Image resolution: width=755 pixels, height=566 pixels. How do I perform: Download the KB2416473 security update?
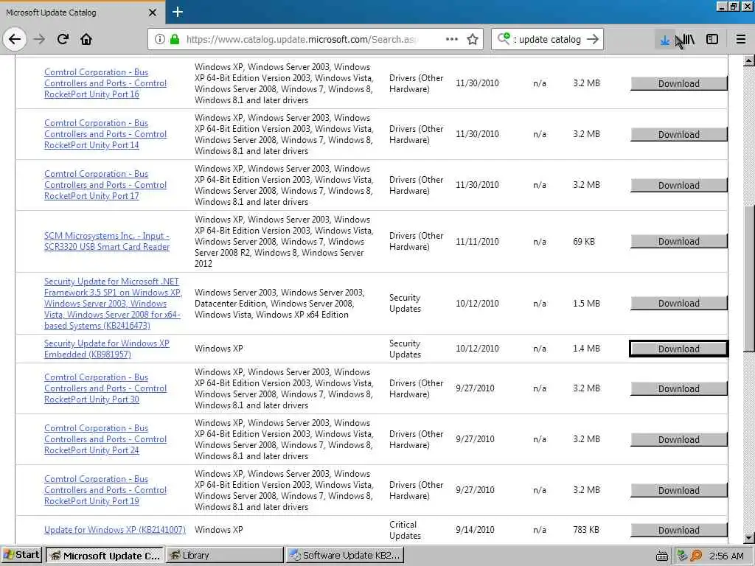[678, 303]
